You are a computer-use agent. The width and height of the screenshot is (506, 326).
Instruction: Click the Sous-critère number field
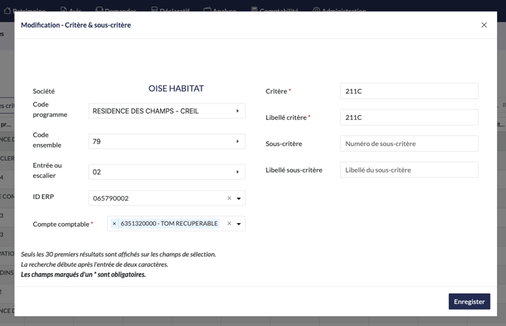tap(409, 144)
